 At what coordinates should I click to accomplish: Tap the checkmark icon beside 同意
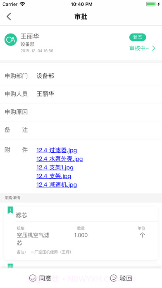tap(33, 278)
